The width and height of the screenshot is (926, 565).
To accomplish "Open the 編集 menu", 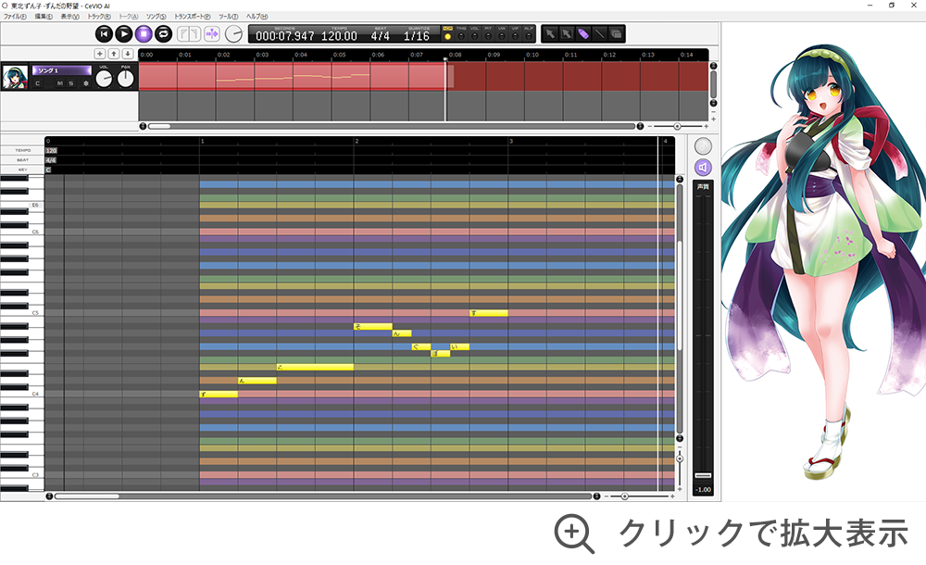I will 44,17.
